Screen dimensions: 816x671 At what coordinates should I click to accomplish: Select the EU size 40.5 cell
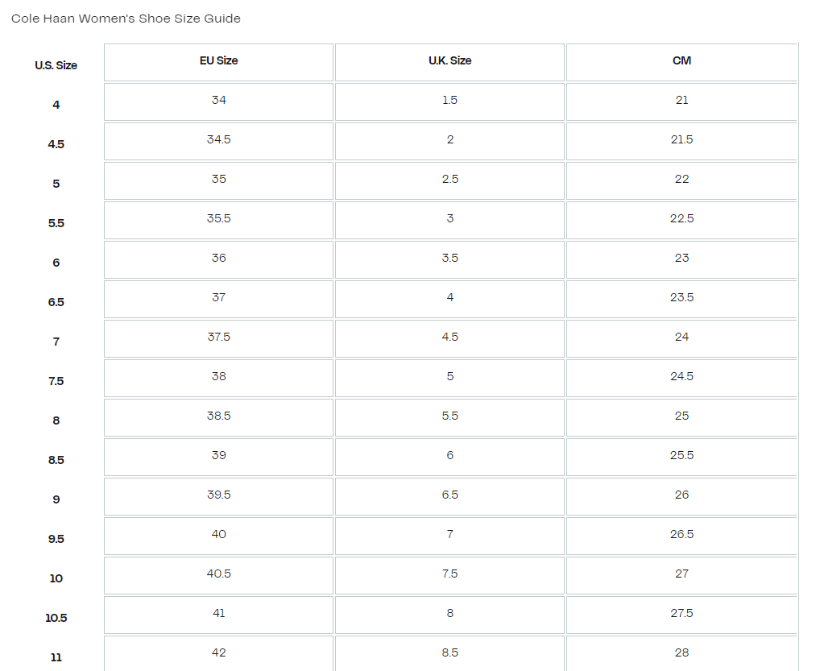[x=218, y=574]
